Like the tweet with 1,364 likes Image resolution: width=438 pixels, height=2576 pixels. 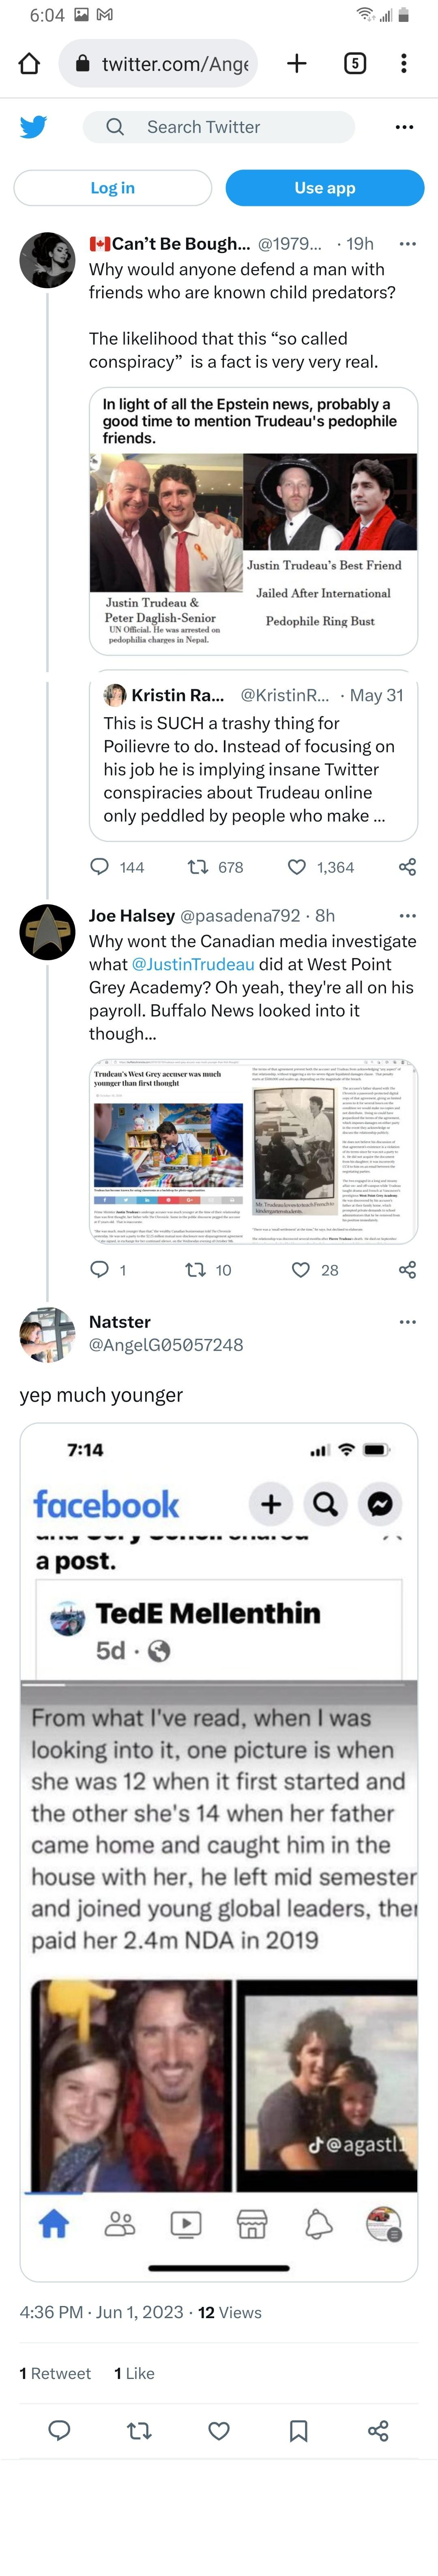[x=297, y=867]
